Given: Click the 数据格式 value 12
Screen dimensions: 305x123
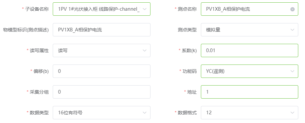Looking at the screenshot, I should coord(209,113).
